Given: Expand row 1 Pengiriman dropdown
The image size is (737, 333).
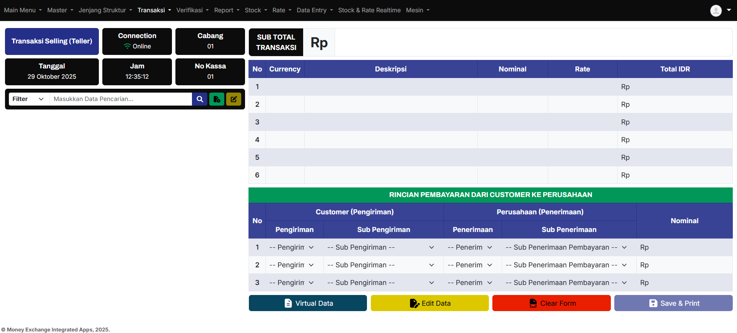Looking at the screenshot, I should coord(292,247).
